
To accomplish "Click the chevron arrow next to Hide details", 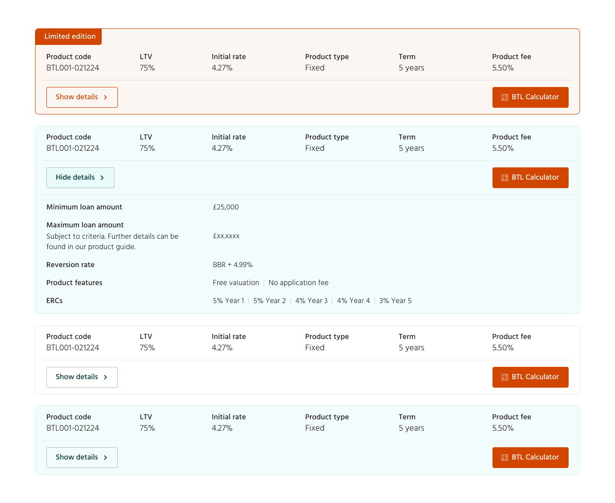I will pyautogui.click(x=102, y=178).
